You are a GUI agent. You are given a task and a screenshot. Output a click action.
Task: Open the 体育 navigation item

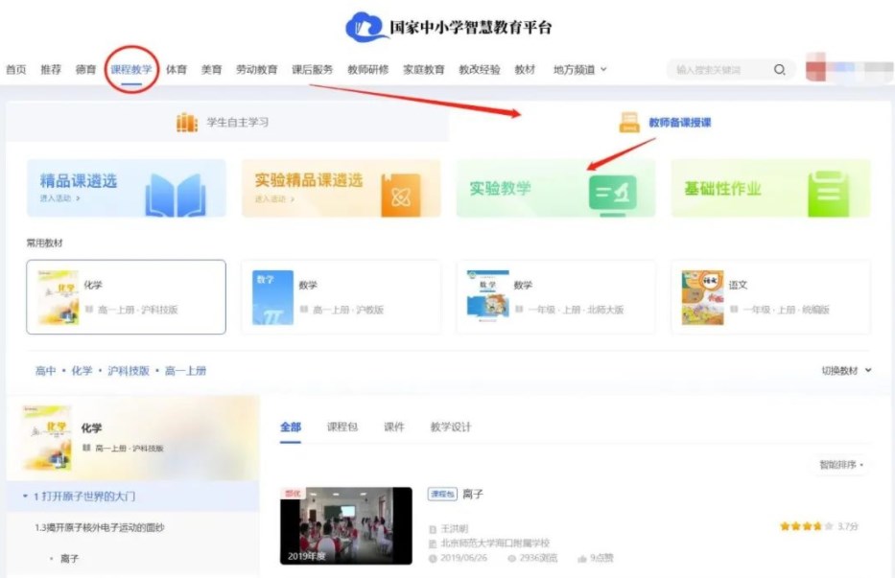click(x=177, y=70)
